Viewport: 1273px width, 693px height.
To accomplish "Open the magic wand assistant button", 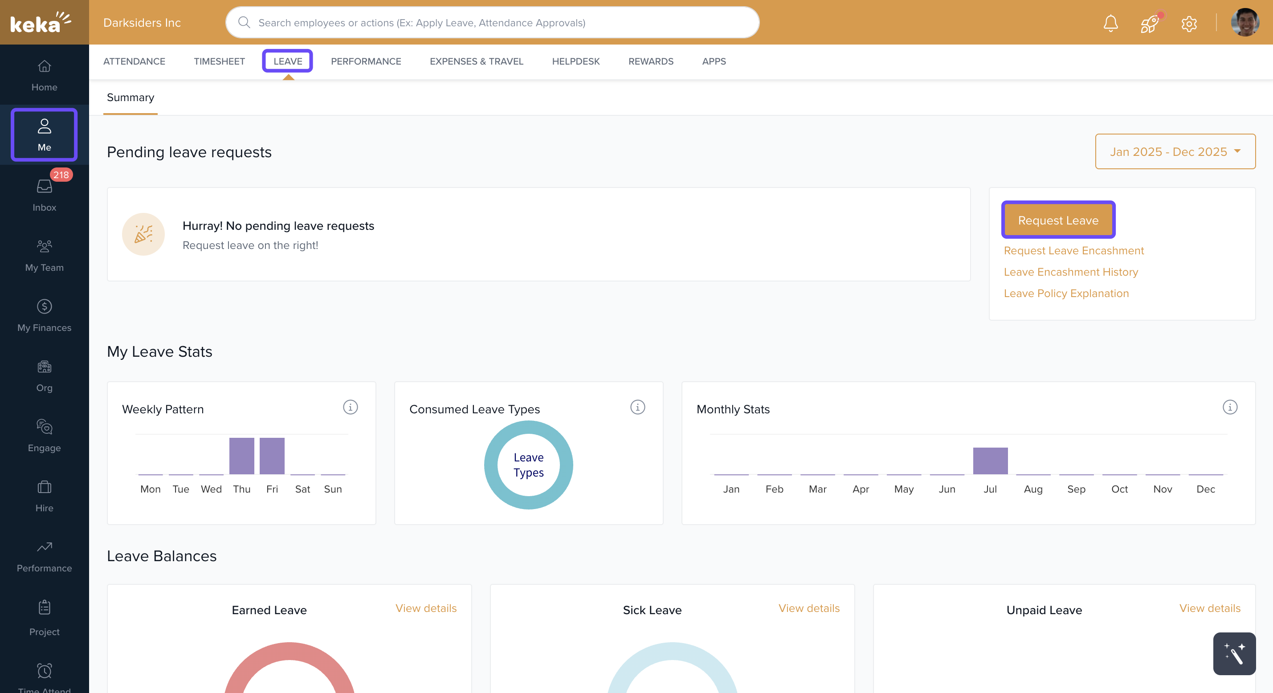I will pyautogui.click(x=1234, y=653).
